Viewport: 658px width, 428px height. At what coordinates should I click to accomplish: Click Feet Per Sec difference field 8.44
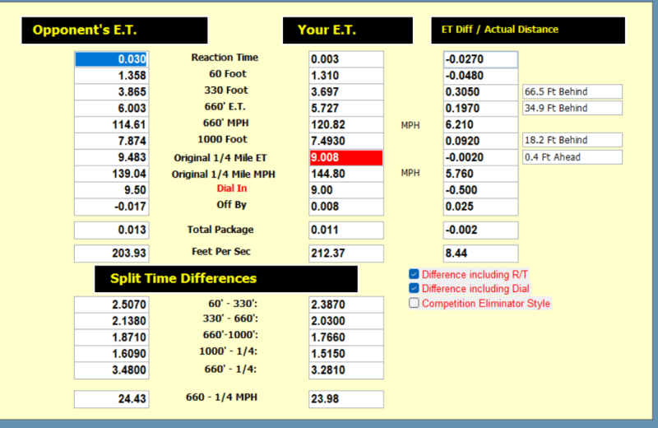pyautogui.click(x=480, y=254)
